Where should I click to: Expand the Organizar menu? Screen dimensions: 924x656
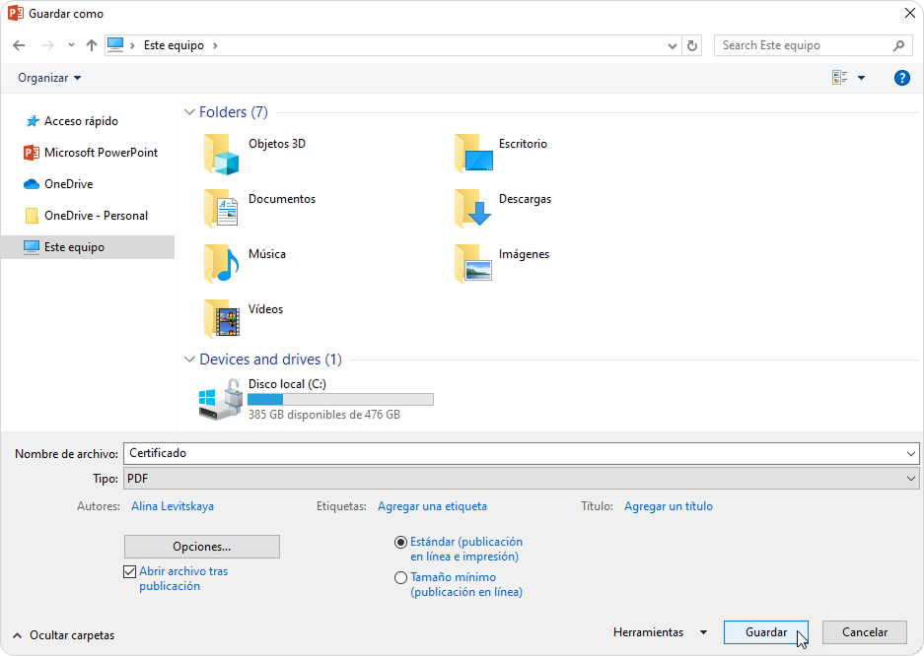point(49,78)
